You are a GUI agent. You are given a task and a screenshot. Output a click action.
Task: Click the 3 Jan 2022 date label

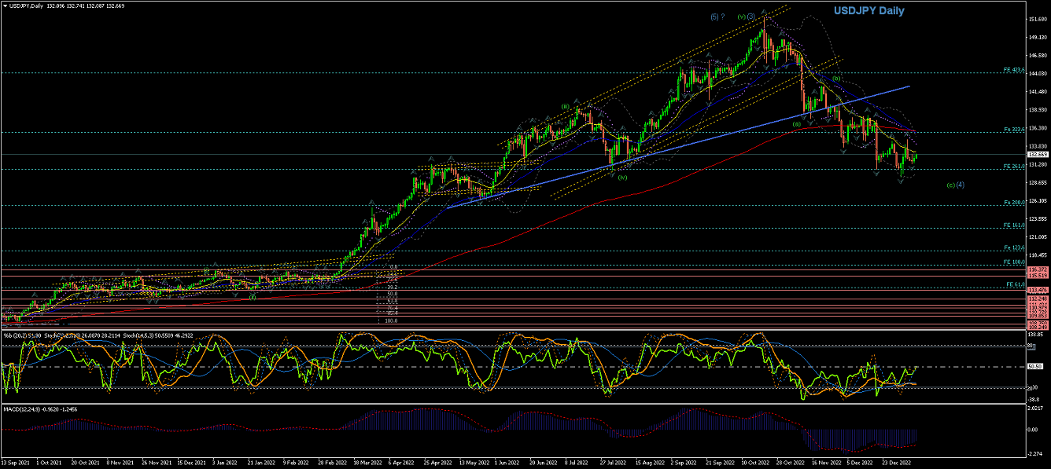coord(226,464)
